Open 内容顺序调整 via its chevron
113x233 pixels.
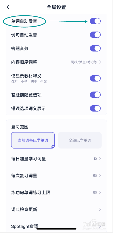(100, 62)
